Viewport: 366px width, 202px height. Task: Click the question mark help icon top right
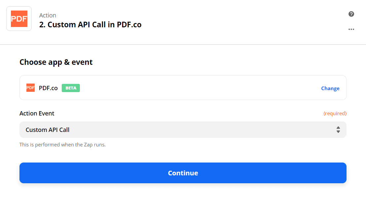coord(351,14)
